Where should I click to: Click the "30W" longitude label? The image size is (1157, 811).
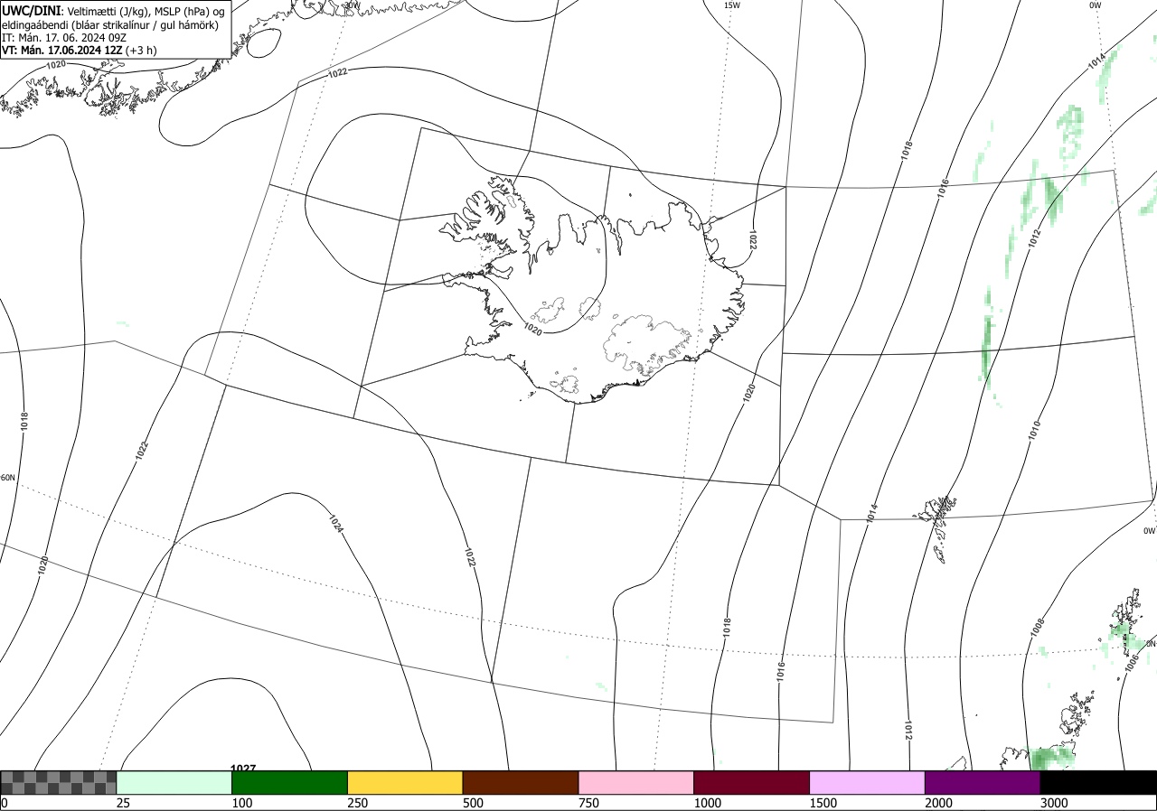point(353,5)
